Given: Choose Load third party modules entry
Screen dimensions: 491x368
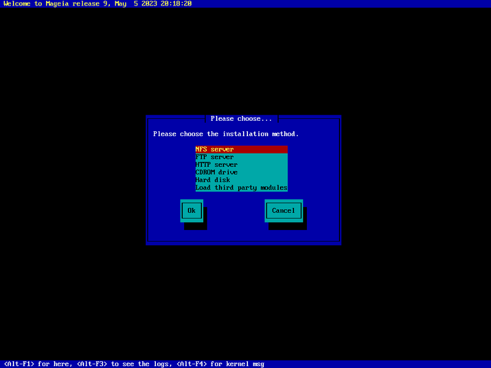Looking at the screenshot, I should [241, 188].
